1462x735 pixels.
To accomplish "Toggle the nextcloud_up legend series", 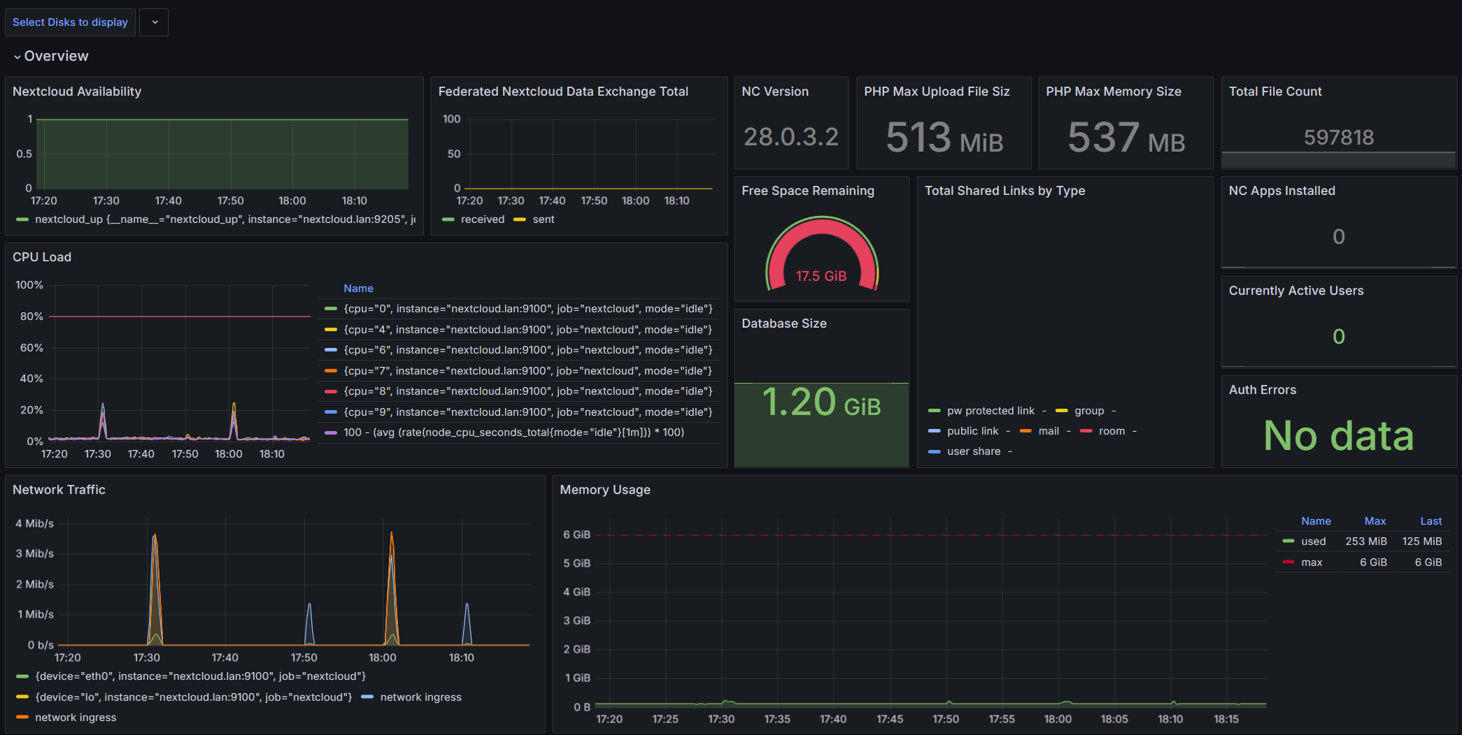I will coord(225,219).
